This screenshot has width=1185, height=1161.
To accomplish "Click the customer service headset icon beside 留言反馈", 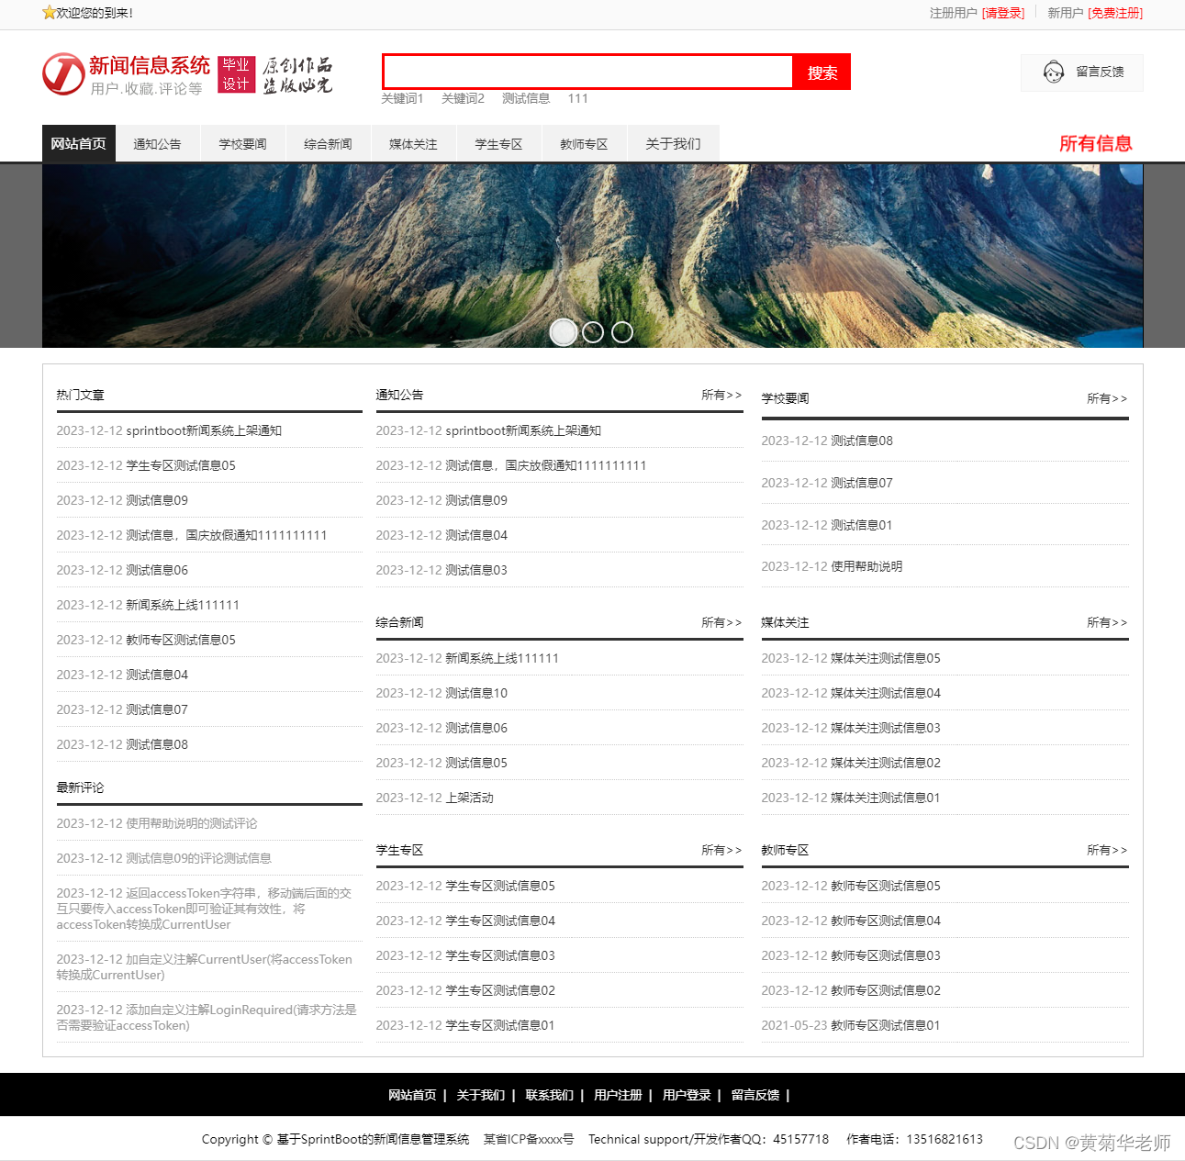I will tap(1053, 72).
